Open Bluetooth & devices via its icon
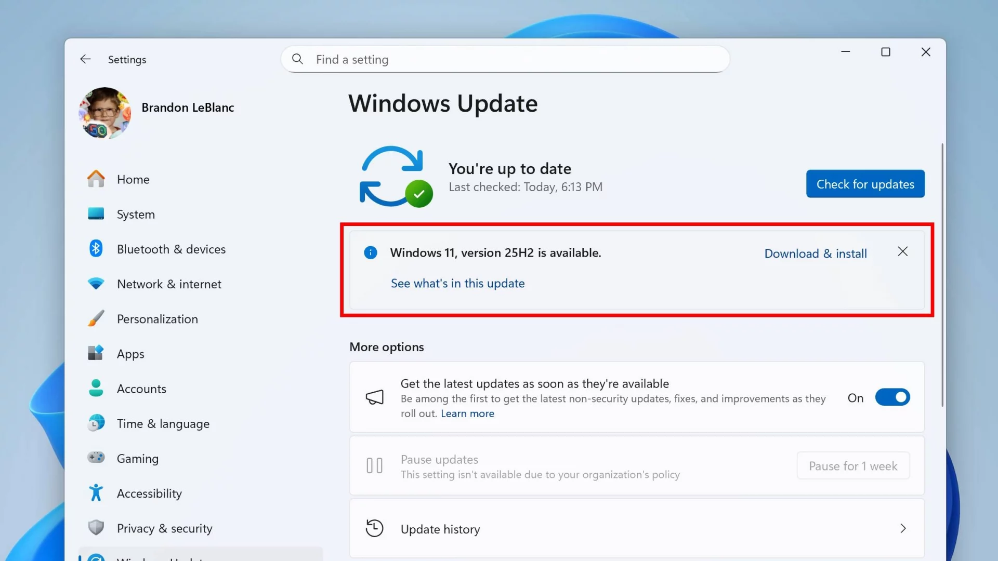 (x=96, y=249)
